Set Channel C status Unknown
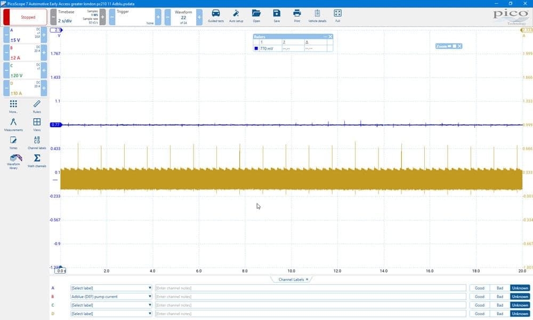The height and width of the screenshot is (320, 533). click(520, 305)
